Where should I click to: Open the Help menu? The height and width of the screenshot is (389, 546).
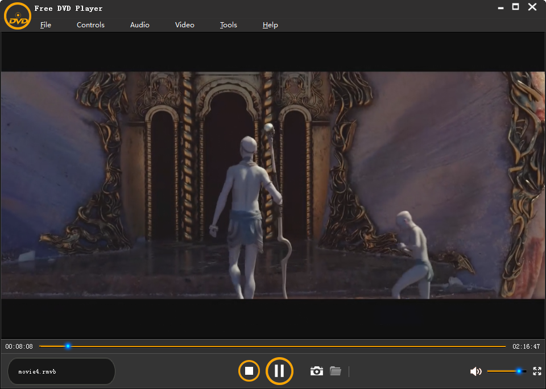click(x=270, y=24)
